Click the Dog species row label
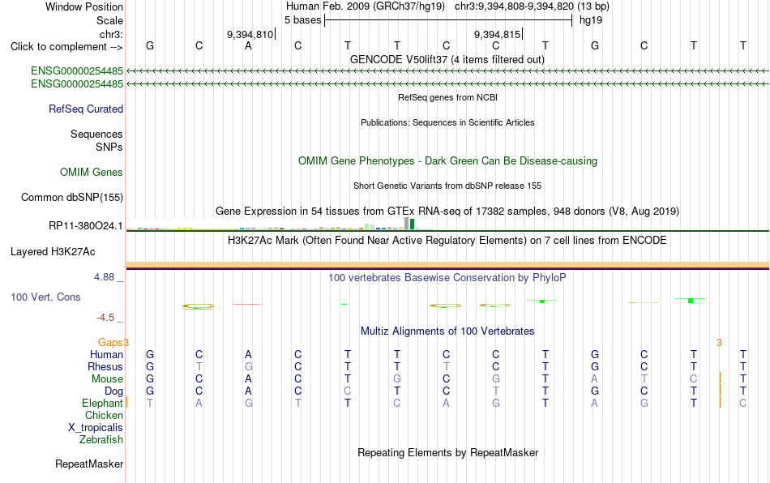This screenshot has width=770, height=483. (x=114, y=391)
